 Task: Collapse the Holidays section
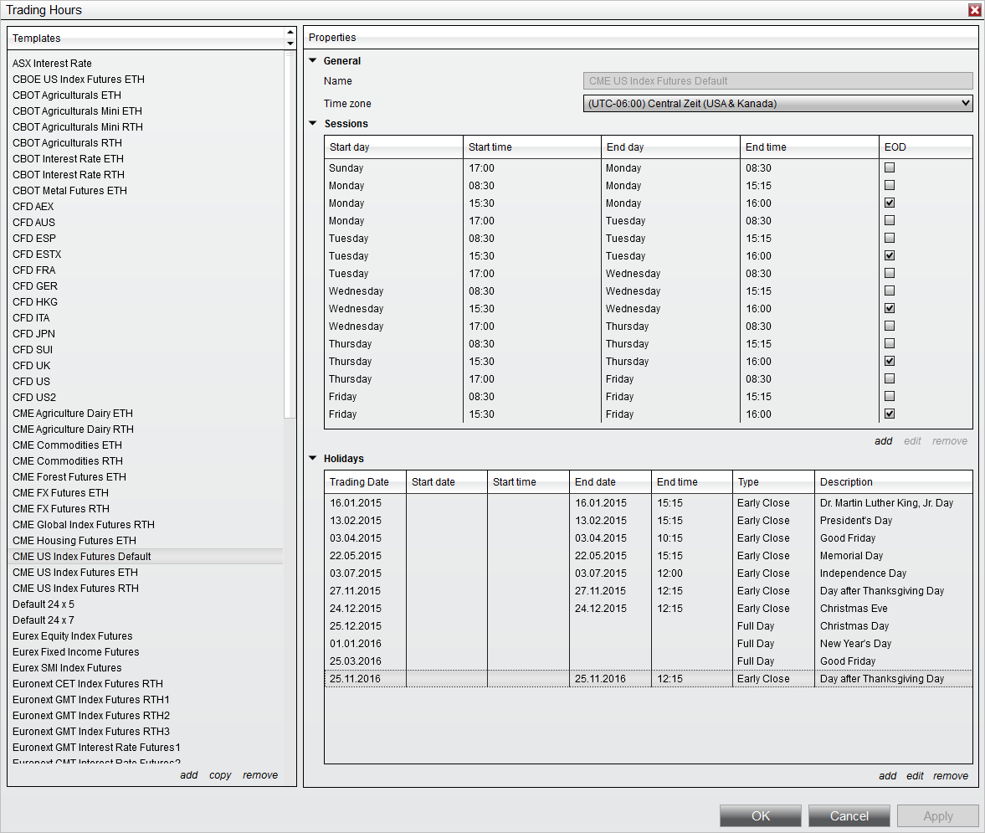[x=313, y=459]
